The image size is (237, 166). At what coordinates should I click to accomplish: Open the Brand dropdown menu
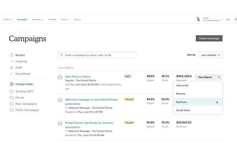pyautogui.click(x=65, y=19)
